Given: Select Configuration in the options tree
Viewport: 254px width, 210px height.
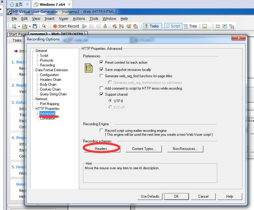Looking at the screenshot, I should 49,75.
